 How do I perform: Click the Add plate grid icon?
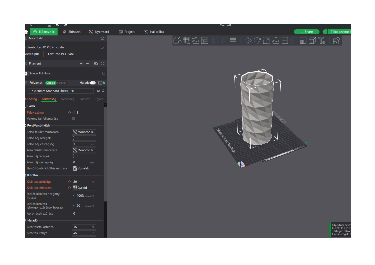click(186, 40)
